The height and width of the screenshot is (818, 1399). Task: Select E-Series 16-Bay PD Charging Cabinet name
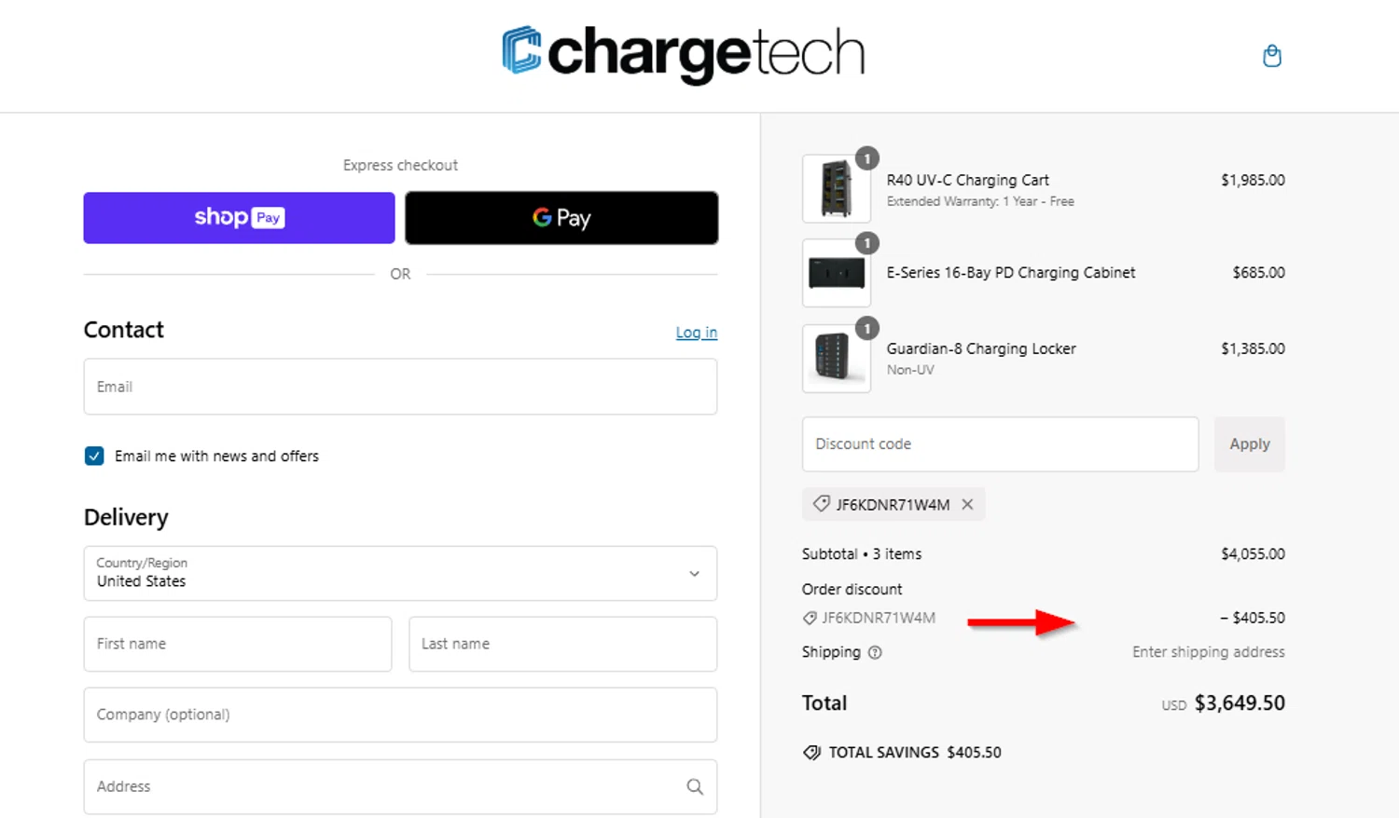coord(1011,272)
